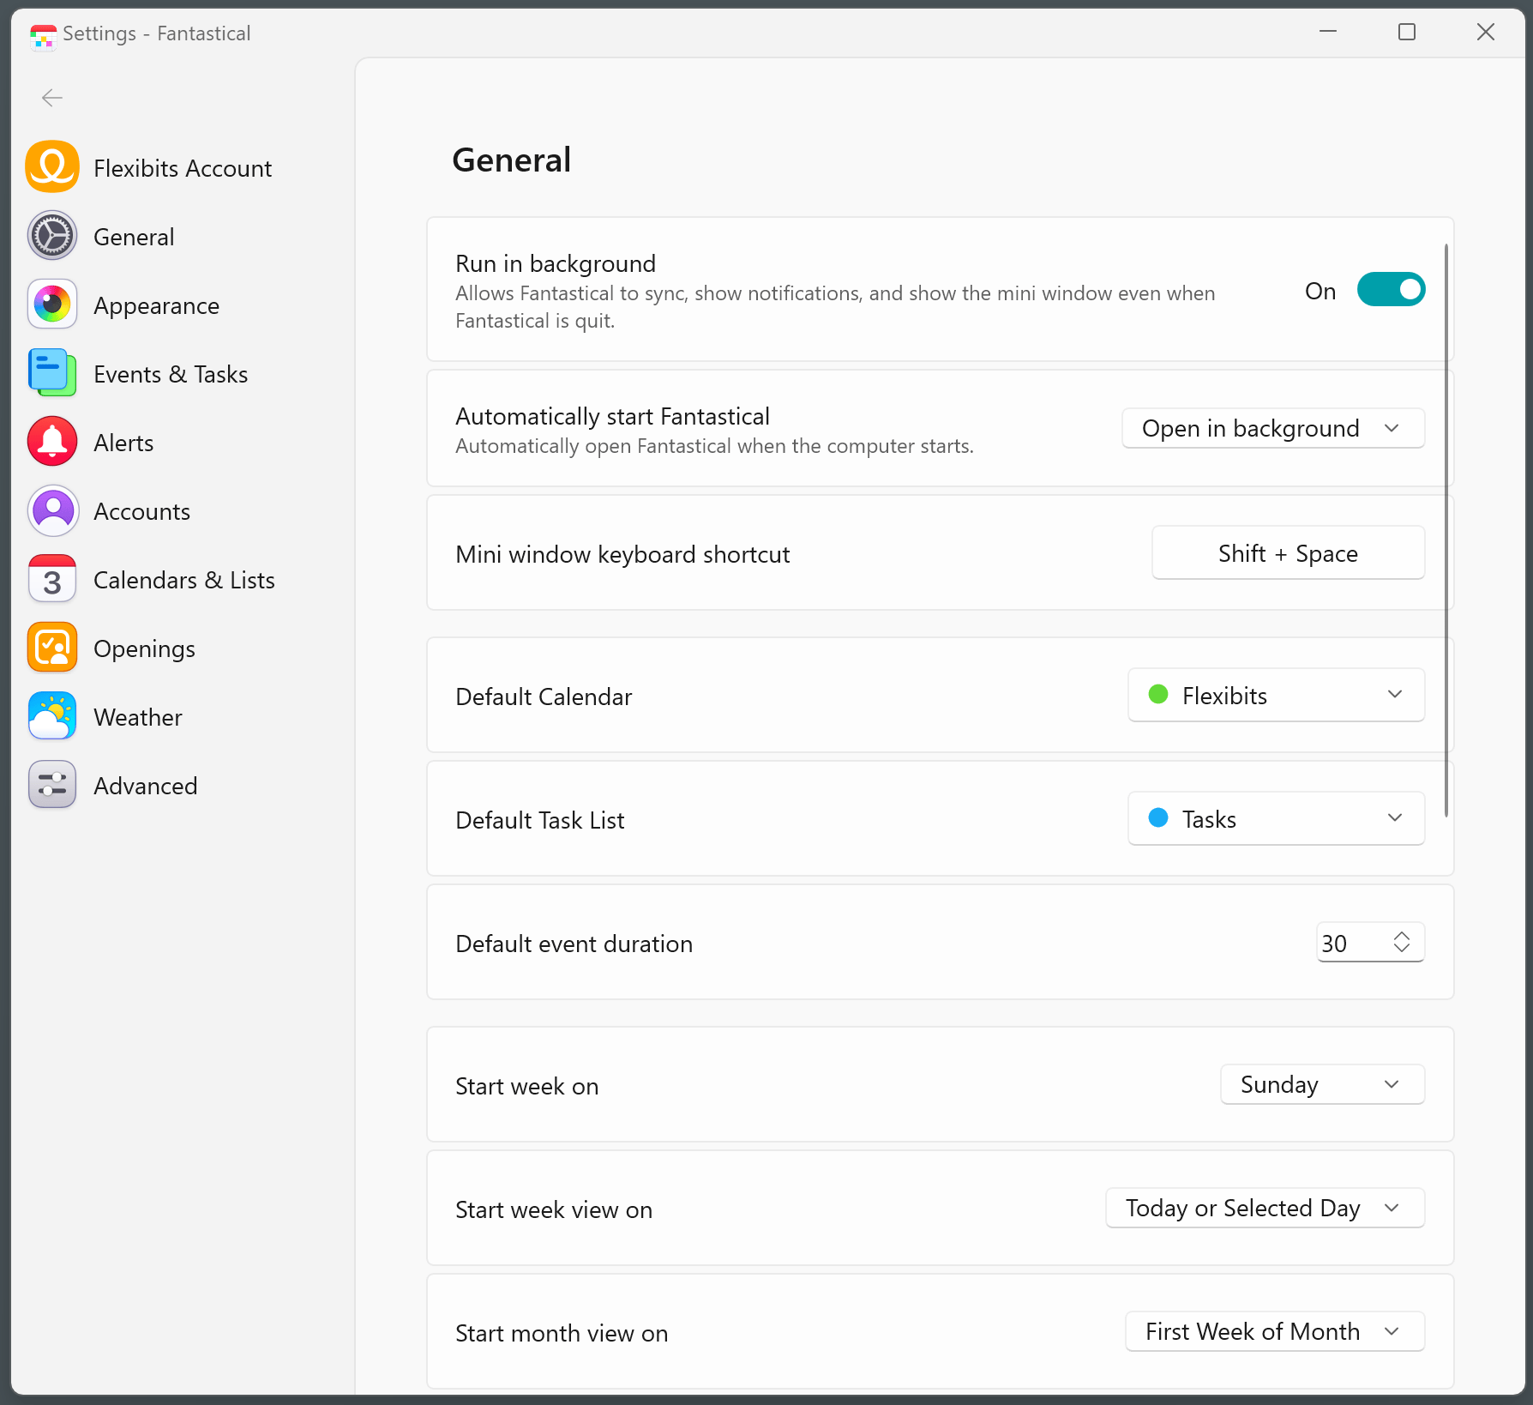1533x1405 pixels.
Task: Turn off Run in background toggle
Action: [x=1390, y=290]
